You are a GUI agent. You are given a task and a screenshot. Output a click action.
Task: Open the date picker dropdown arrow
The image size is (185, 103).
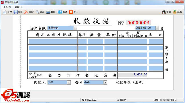(x=157, y=28)
